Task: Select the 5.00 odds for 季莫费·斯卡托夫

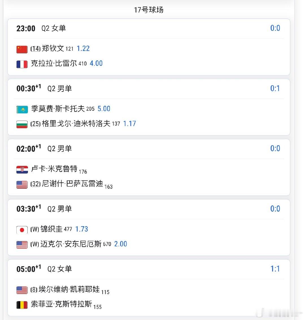Action: coord(104,109)
